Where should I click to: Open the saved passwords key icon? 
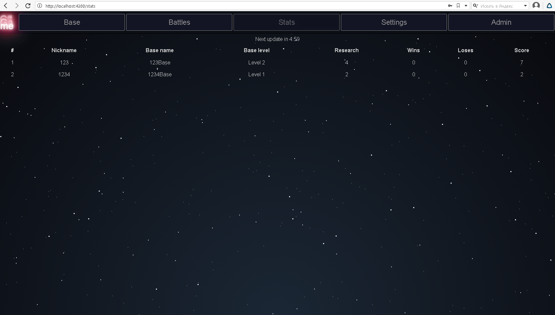click(x=450, y=6)
